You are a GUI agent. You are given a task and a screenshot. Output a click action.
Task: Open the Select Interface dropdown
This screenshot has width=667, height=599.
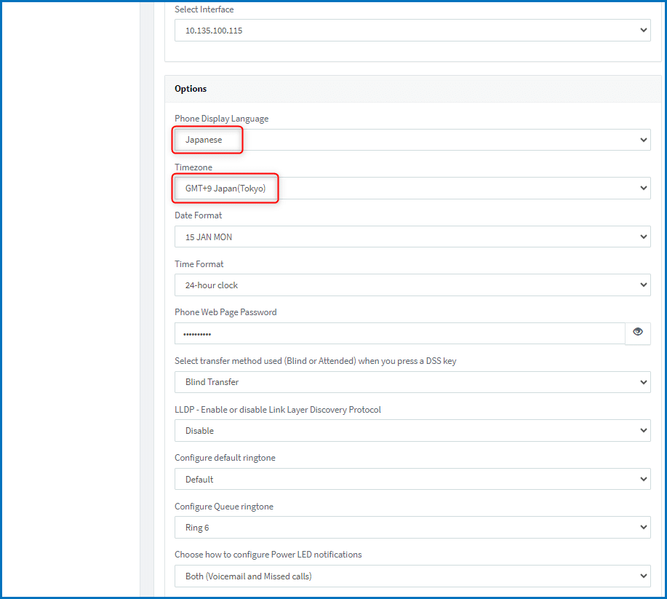pyautogui.click(x=412, y=31)
